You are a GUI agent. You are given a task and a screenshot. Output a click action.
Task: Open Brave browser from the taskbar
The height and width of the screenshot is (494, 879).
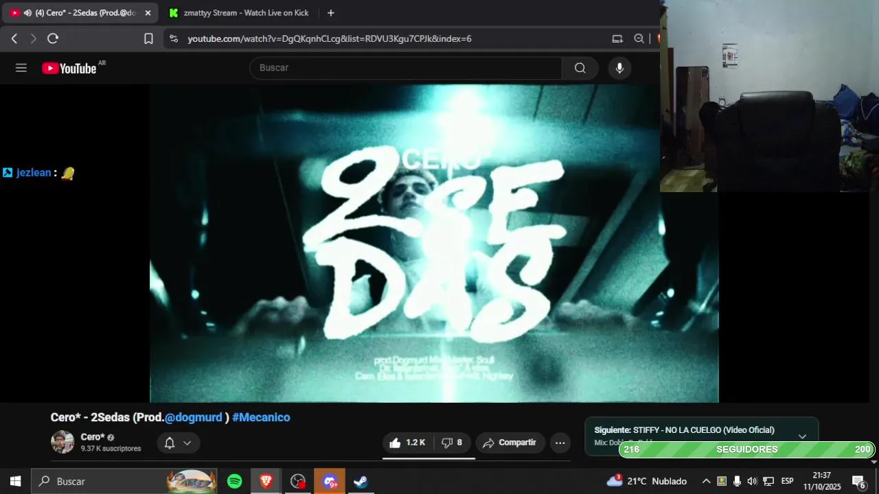tap(266, 482)
